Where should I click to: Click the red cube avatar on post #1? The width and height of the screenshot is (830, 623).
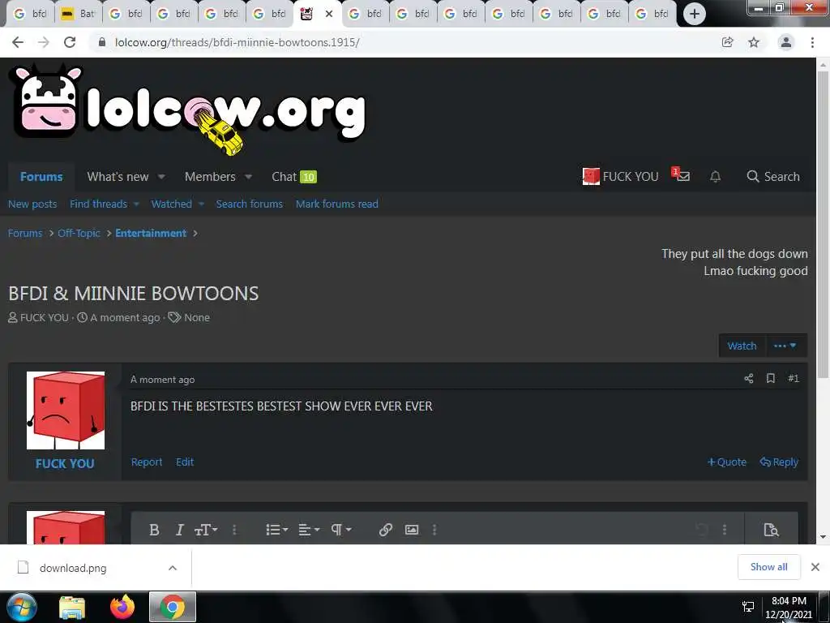point(66,410)
